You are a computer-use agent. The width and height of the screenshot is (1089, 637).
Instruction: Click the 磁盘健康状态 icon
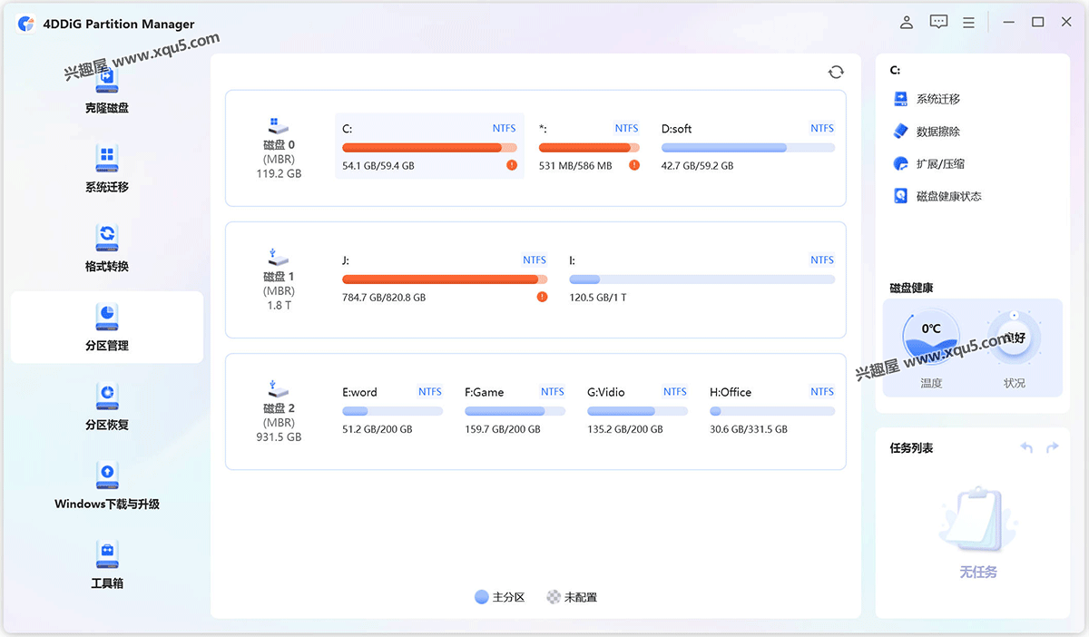(x=900, y=196)
